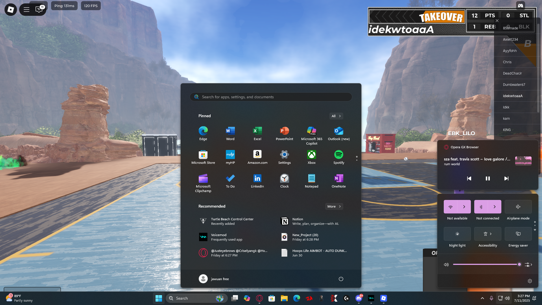Expand the Bluetooth devices arrow
Screen dimensions: 542x305
click(x=495, y=207)
